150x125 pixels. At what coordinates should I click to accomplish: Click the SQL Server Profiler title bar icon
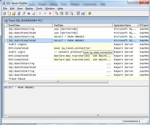pos(4,3)
